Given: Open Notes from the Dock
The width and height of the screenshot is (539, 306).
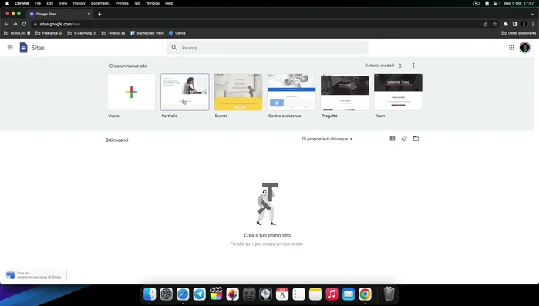Looking at the screenshot, I should click(315, 294).
